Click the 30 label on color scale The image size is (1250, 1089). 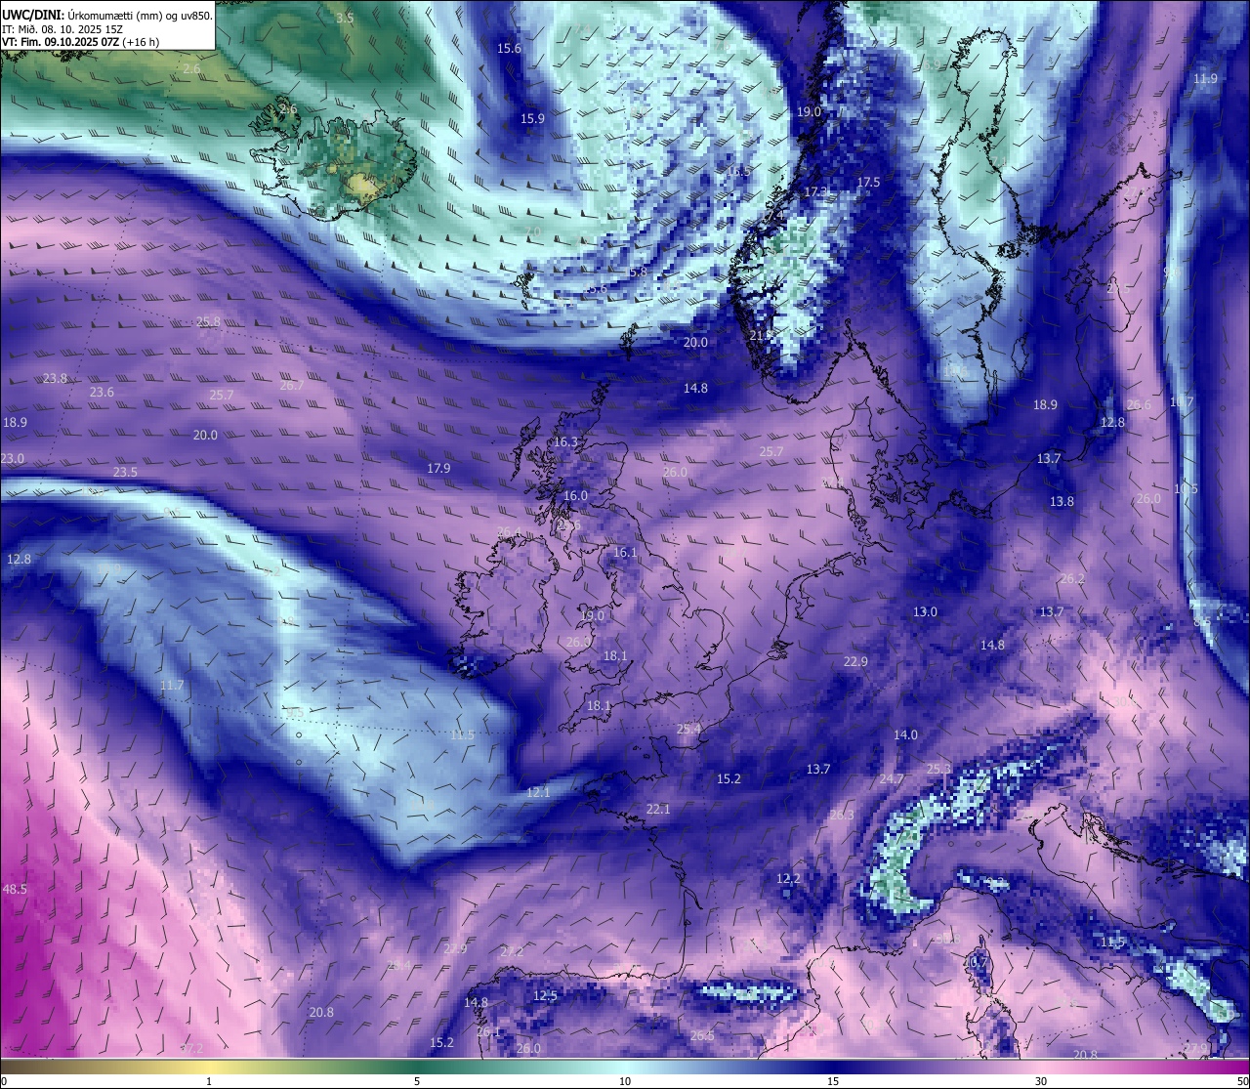click(x=1041, y=1081)
